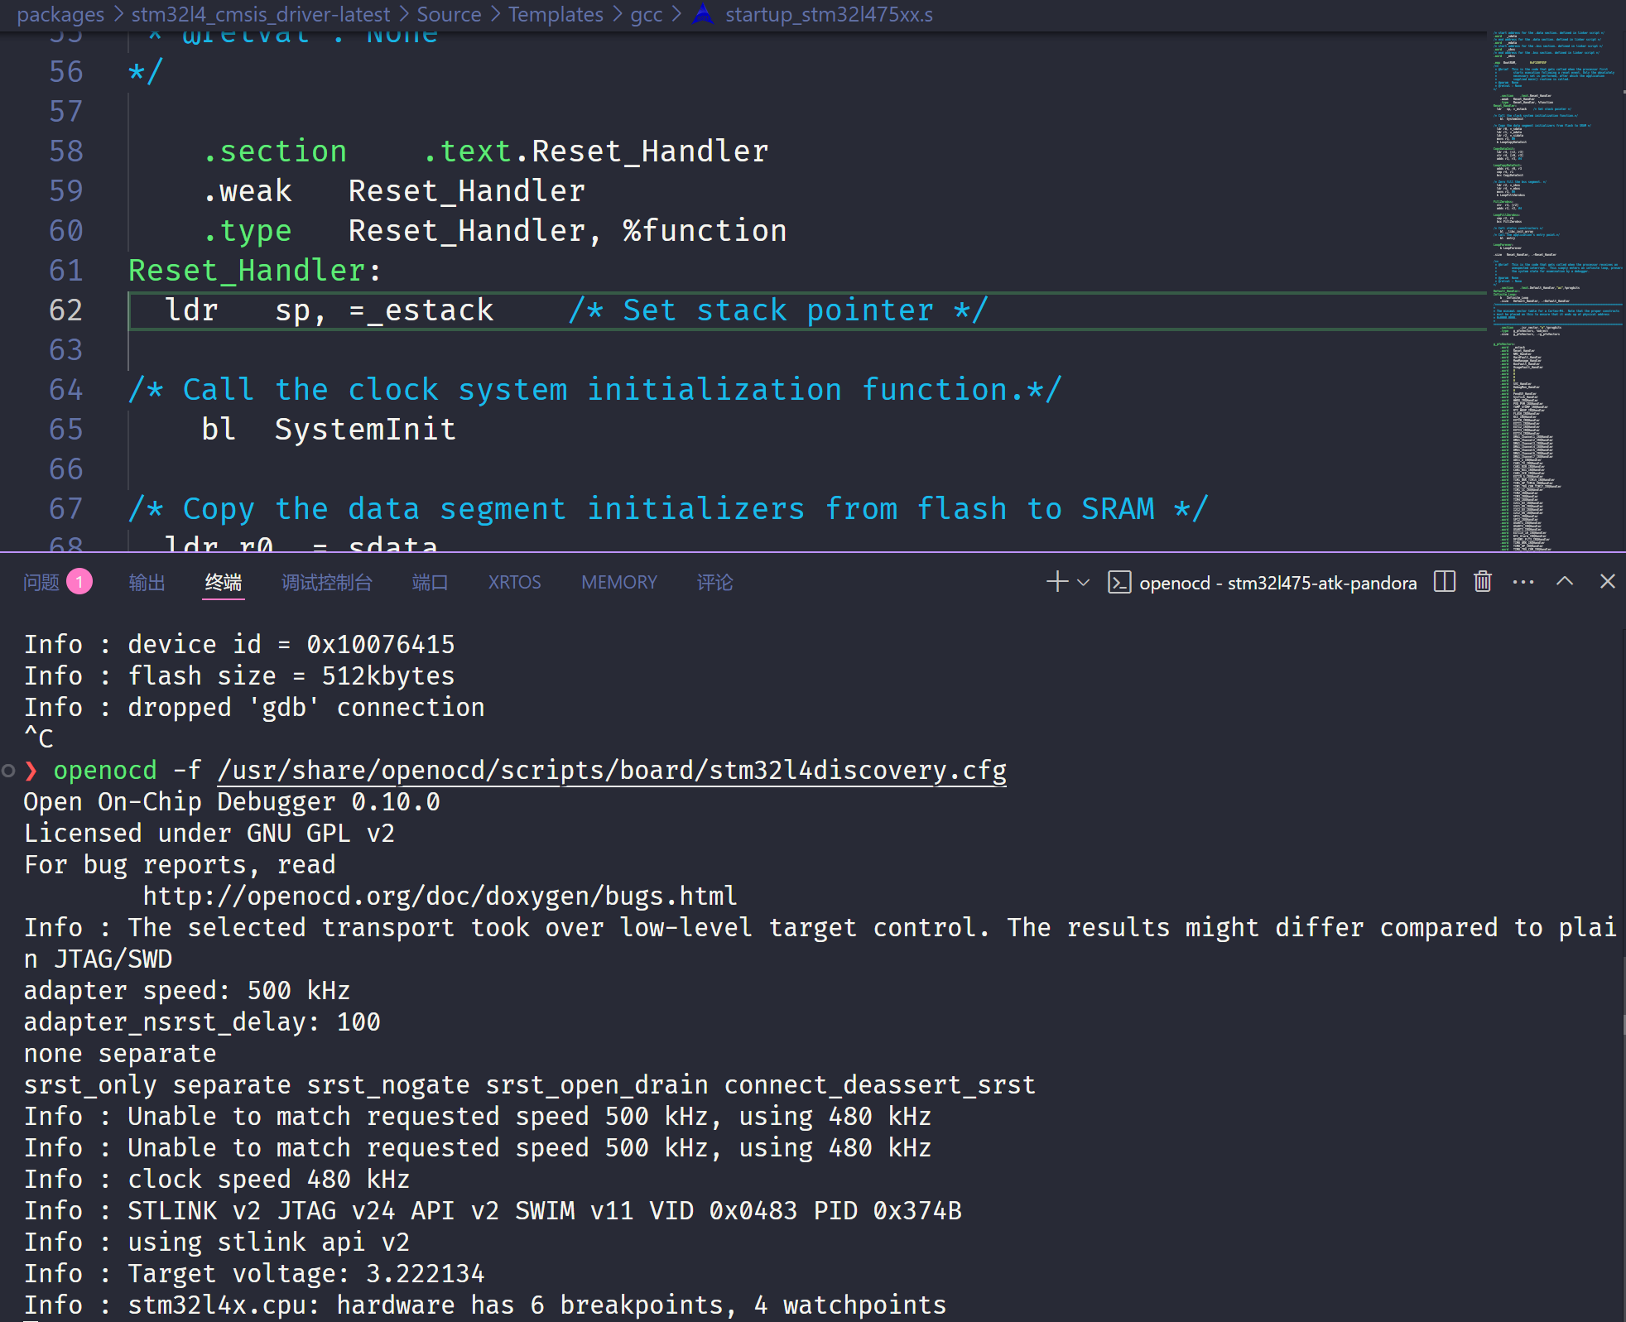The image size is (1626, 1322).
Task: Switch to the MEMORY tab
Action: coord(618,582)
